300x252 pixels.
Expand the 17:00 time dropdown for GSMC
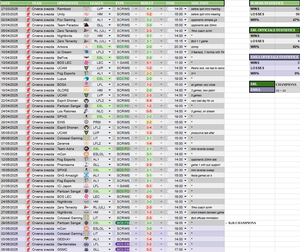point(185,250)
